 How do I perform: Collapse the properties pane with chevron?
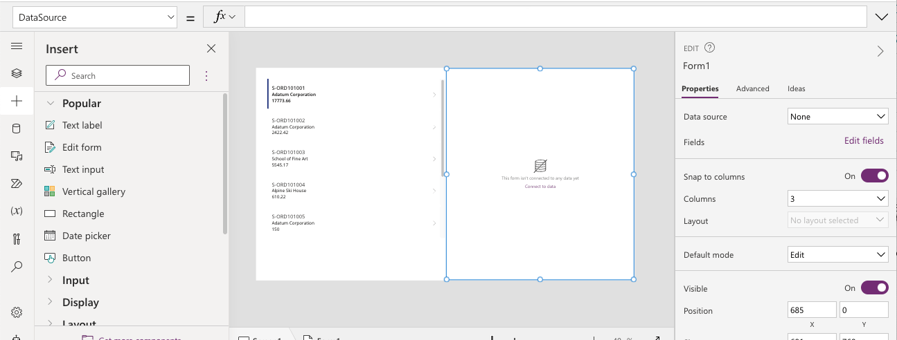tap(880, 51)
